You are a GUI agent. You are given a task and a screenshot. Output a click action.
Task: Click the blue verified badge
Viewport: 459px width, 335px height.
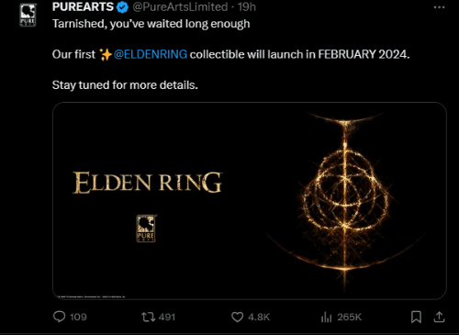pyautogui.click(x=123, y=7)
